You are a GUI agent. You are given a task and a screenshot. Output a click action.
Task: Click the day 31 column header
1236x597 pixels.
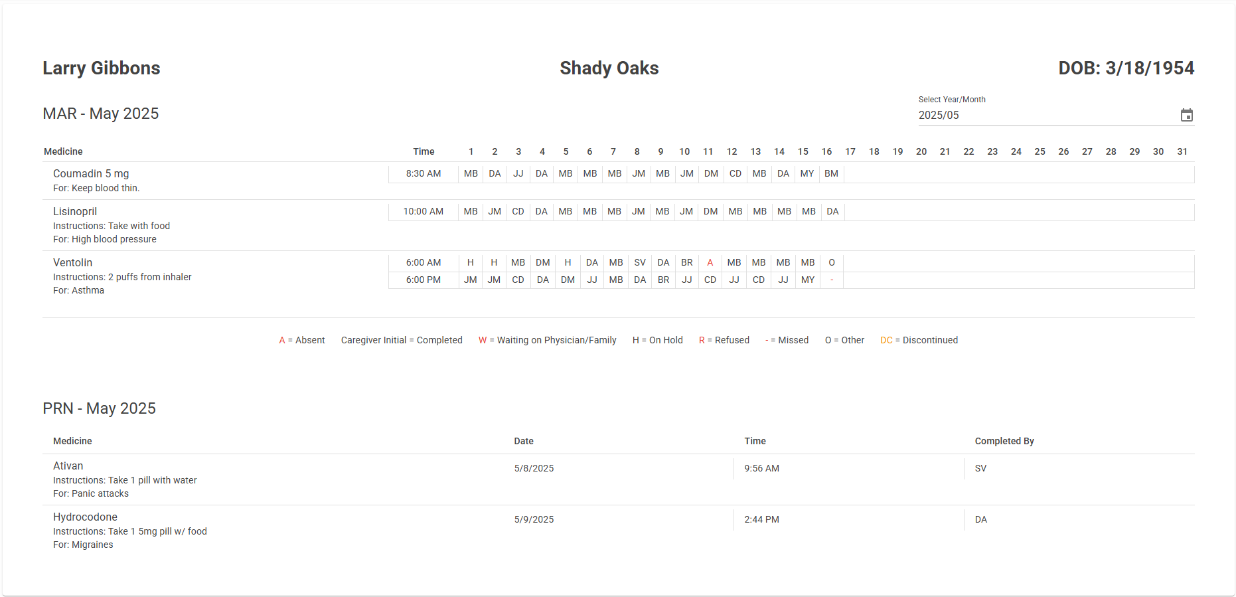coord(1182,152)
